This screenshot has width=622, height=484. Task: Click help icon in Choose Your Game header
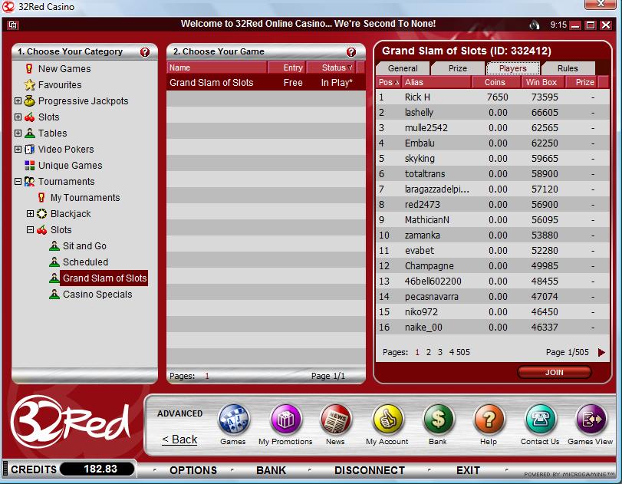pyautogui.click(x=351, y=52)
